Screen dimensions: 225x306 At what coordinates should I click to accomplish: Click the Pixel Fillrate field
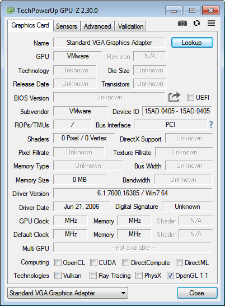pos(79,152)
